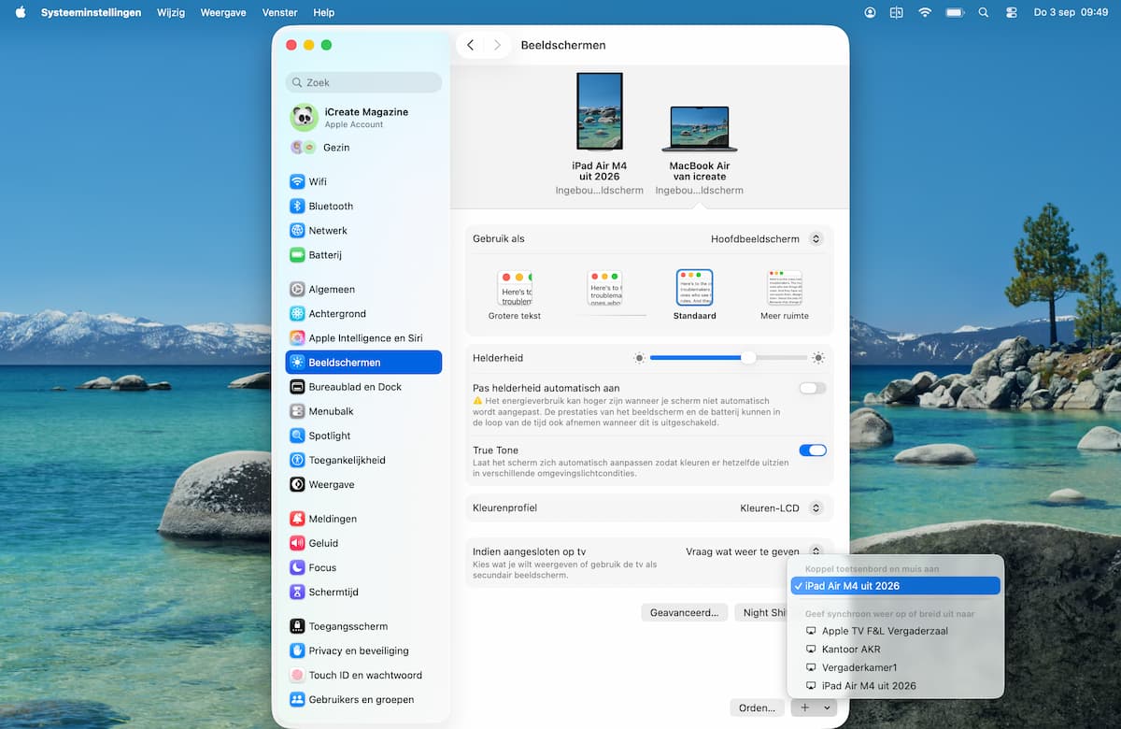Click the date and time in menu bar
1121x729 pixels.
pos(1071,12)
